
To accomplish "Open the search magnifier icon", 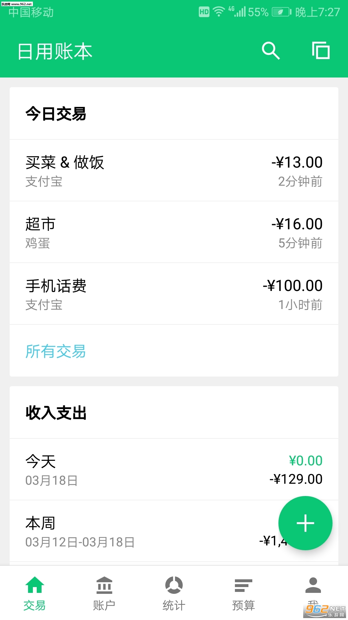I will (271, 51).
